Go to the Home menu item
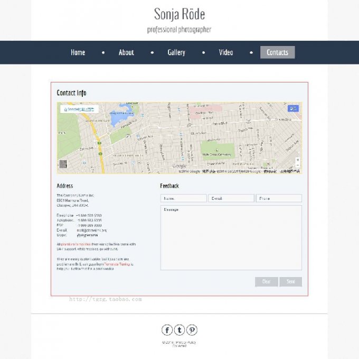The height and width of the screenshot is (359, 359). (x=78, y=52)
